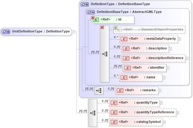Select the ': id' attribute label
The image size is (193, 128).
[x=119, y=20]
